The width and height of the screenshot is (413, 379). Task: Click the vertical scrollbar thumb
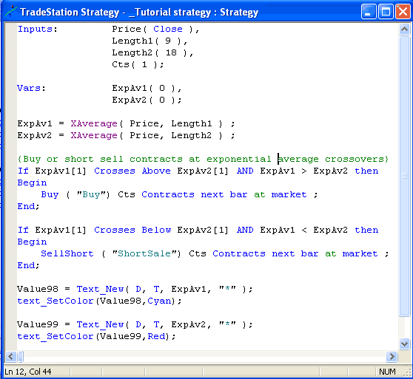pos(405,176)
